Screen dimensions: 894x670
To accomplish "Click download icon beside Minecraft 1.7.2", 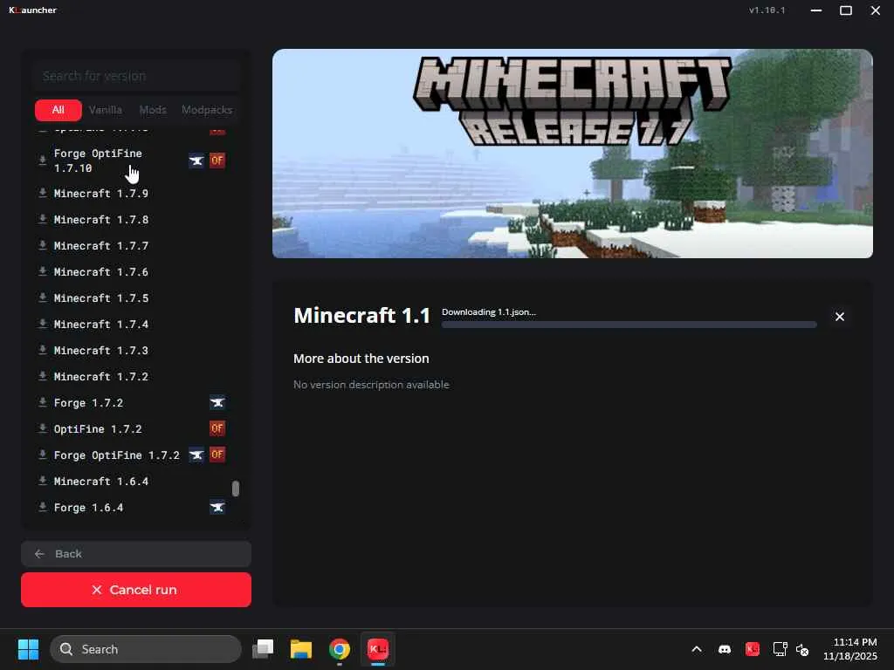I will (42, 377).
